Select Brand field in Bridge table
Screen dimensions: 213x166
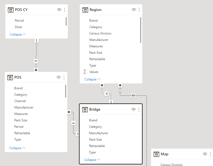point(93,120)
